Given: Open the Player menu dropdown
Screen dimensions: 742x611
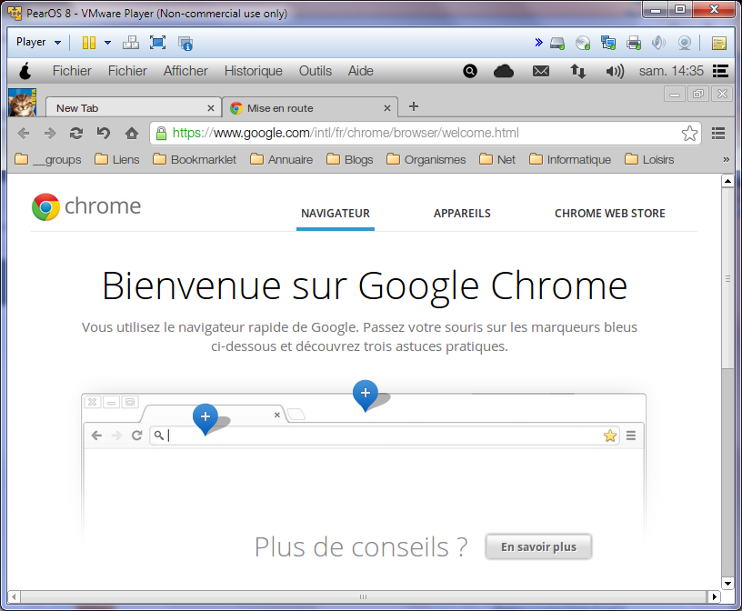Looking at the screenshot, I should coord(39,42).
